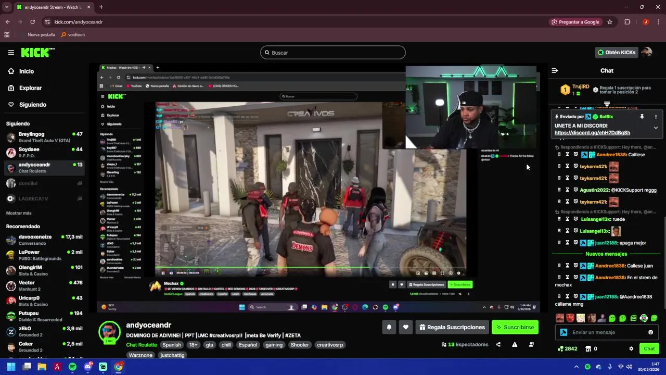Open Discord from the Windows taskbar
Screen dimensions: 666x375
click(88, 367)
